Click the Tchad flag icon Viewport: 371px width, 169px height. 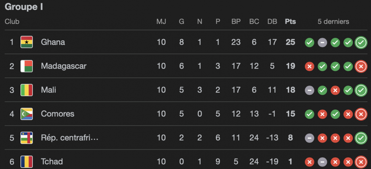click(26, 162)
